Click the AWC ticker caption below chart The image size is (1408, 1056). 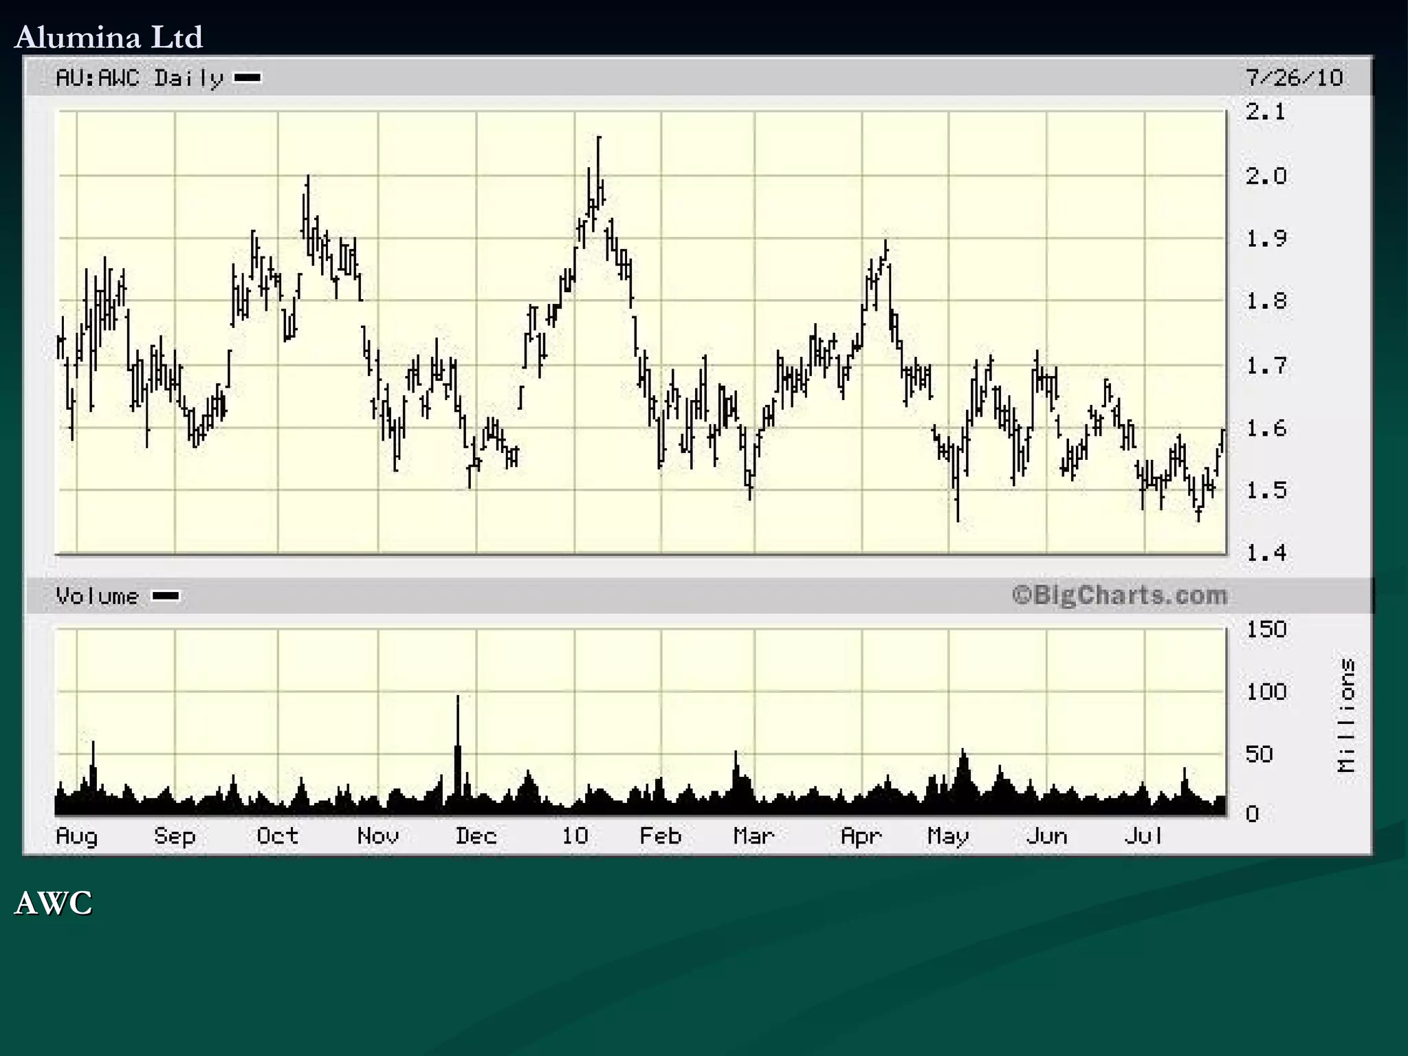[54, 903]
